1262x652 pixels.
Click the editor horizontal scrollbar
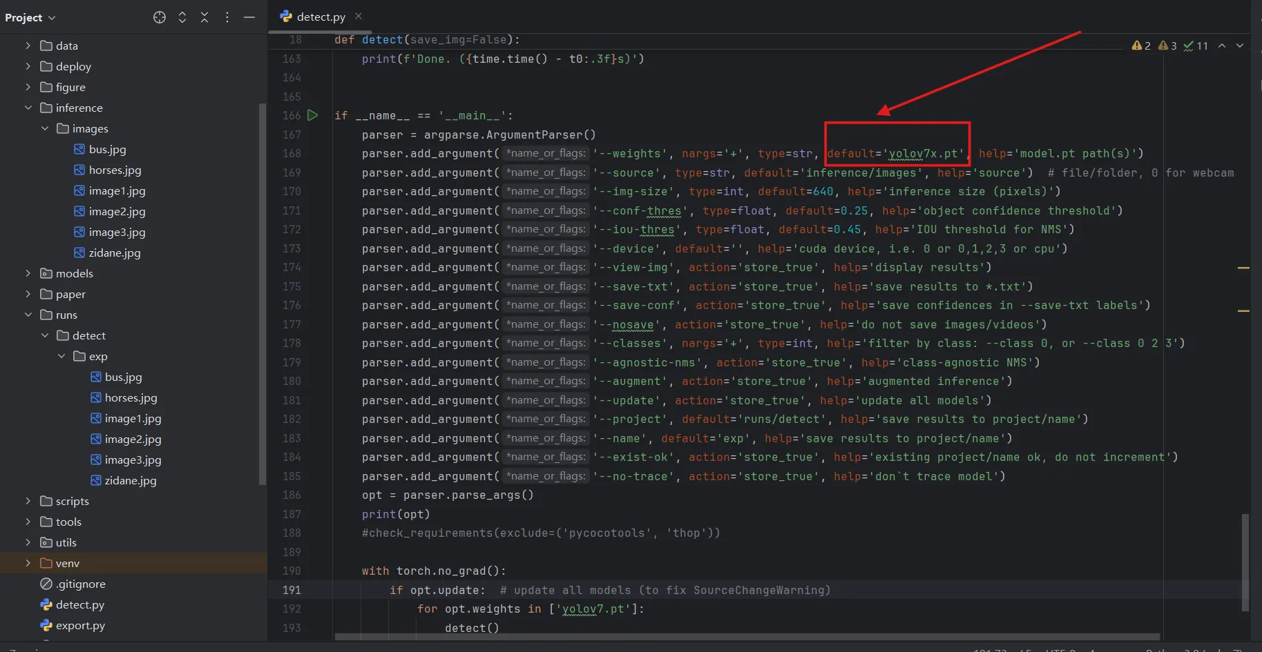pyautogui.click(x=746, y=636)
